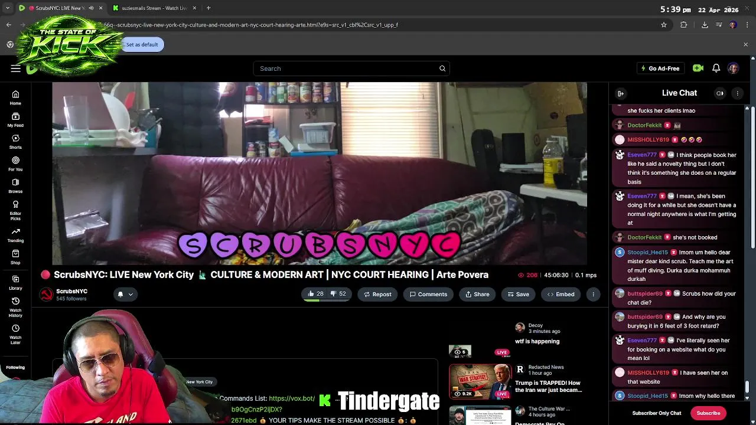
Task: Open the ScrubsNYC channel avatar
Action: [46, 295]
